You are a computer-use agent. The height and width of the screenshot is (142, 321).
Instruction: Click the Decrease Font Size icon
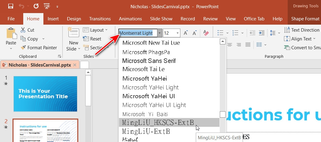click(194, 33)
